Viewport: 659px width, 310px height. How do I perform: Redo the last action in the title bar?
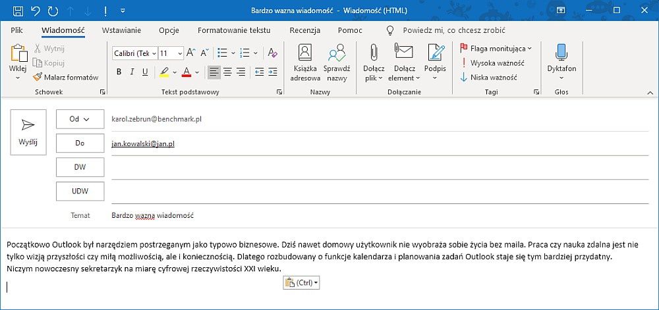point(53,11)
